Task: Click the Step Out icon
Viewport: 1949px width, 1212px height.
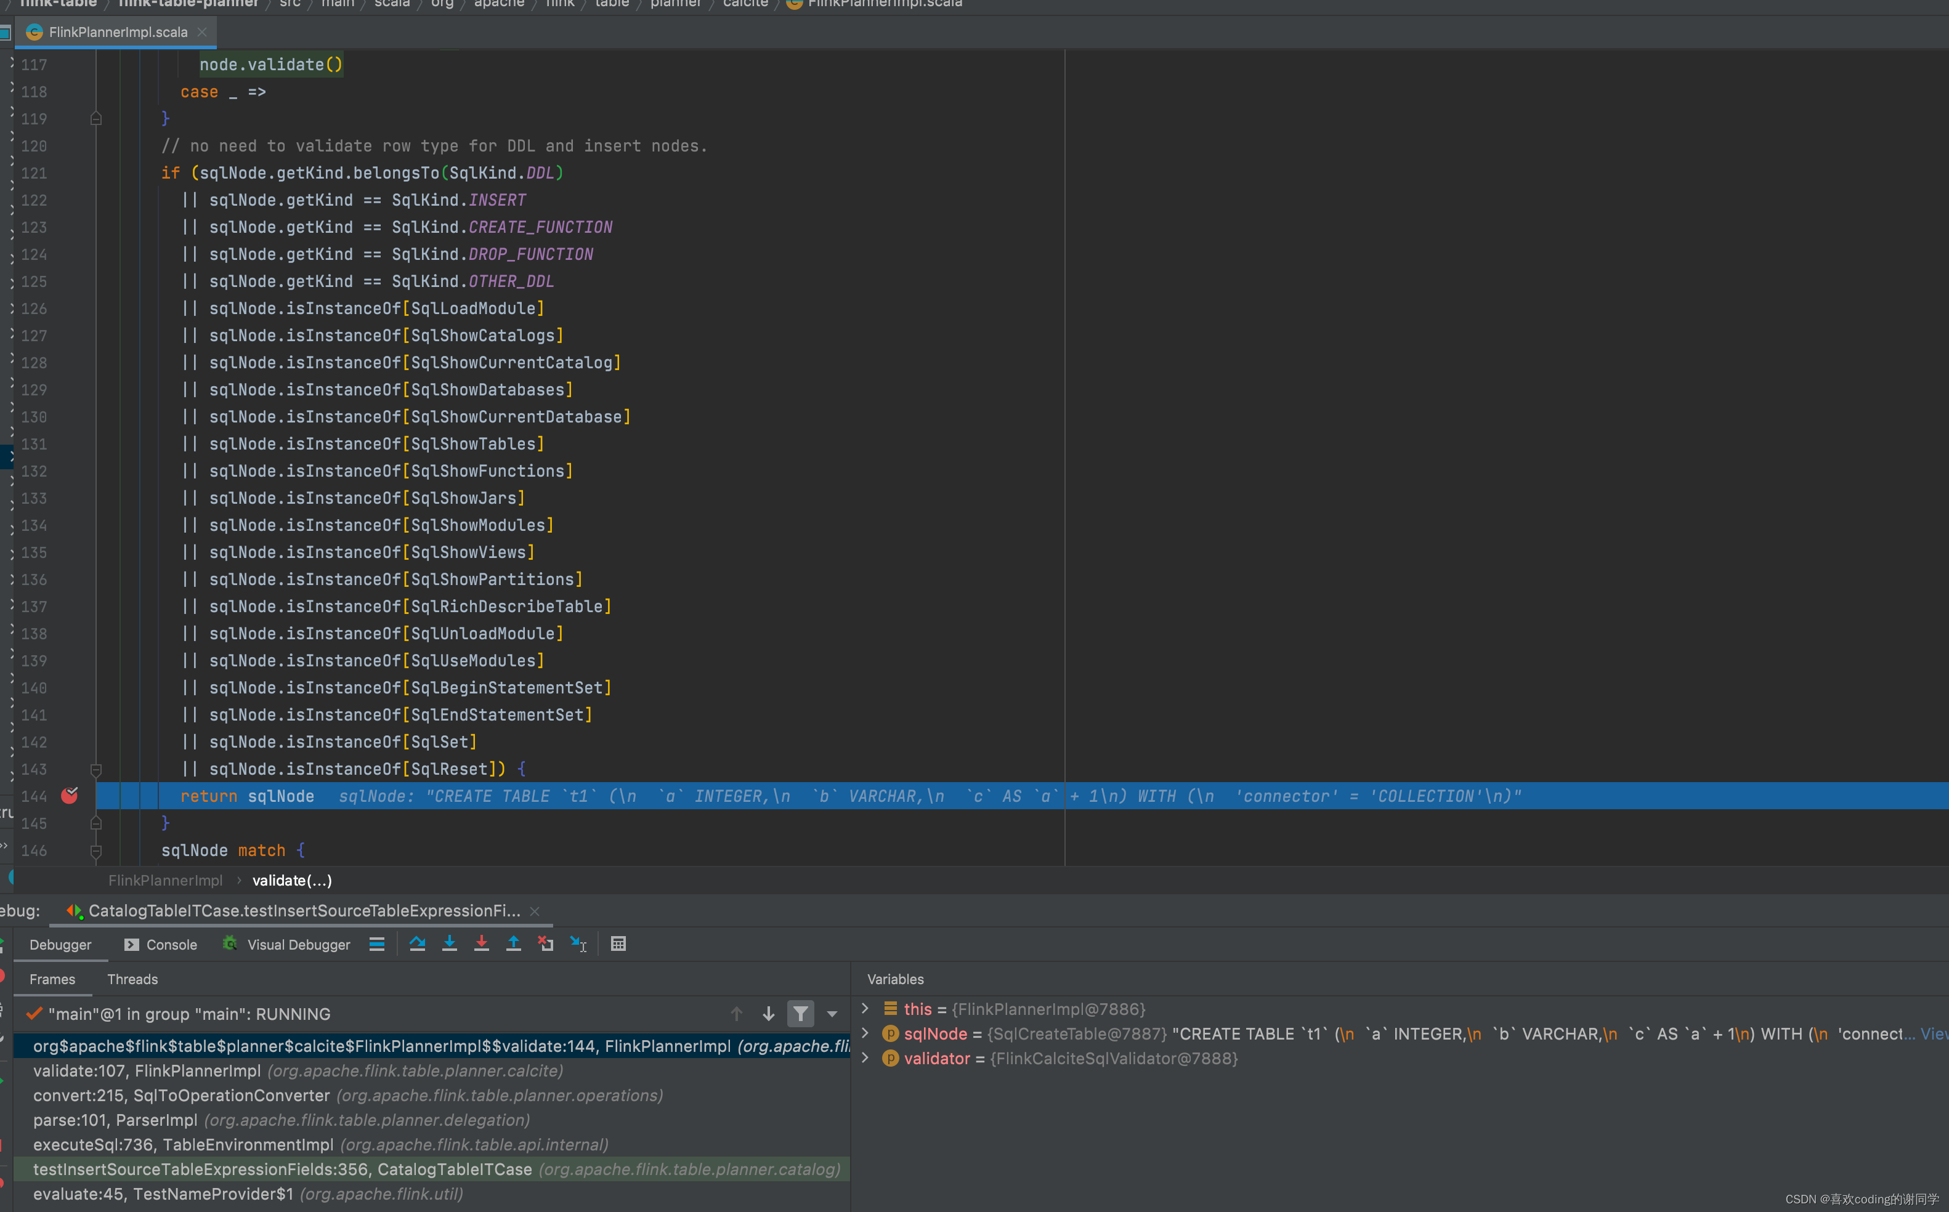Action: [x=514, y=943]
